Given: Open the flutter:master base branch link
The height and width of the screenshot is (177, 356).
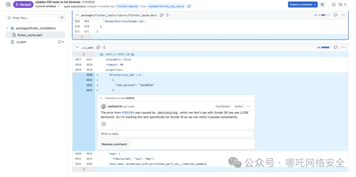Looking at the screenshot, I should click(128, 6).
